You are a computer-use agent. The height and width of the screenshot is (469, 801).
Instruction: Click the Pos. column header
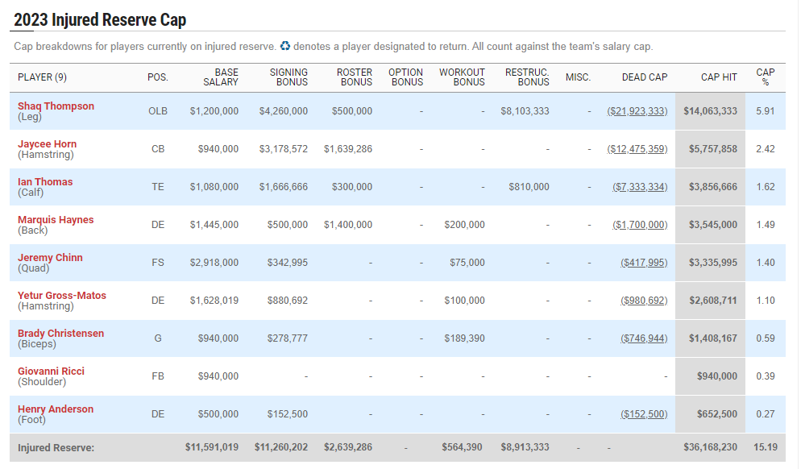click(x=158, y=77)
